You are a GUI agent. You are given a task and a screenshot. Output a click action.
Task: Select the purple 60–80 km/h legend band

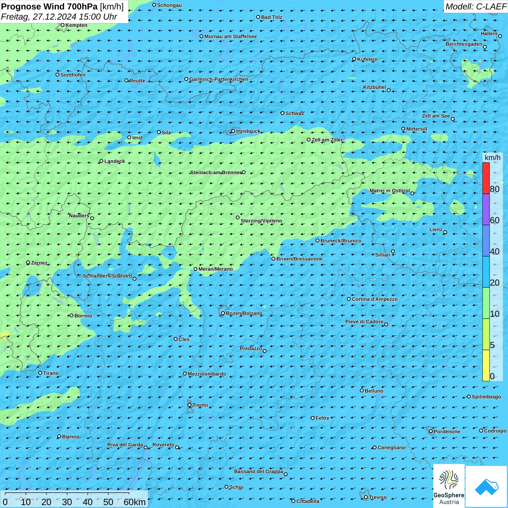click(486, 209)
